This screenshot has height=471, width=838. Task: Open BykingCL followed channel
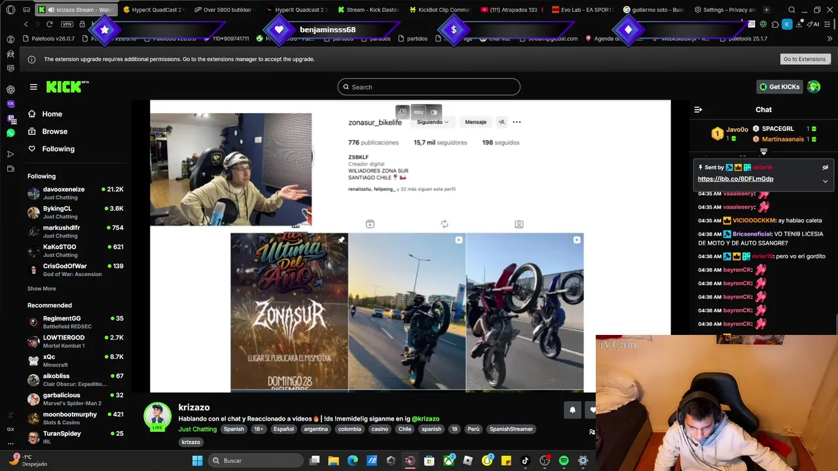[75, 212]
